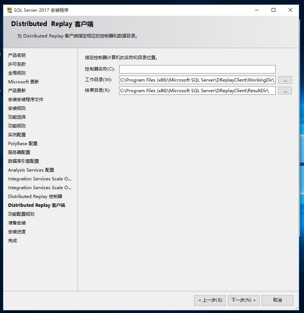Select 产品密钥 step in sidebar
Viewport: 304px width, 313px height.
17,55
